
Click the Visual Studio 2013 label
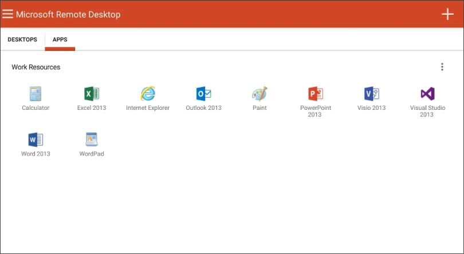[x=427, y=111]
